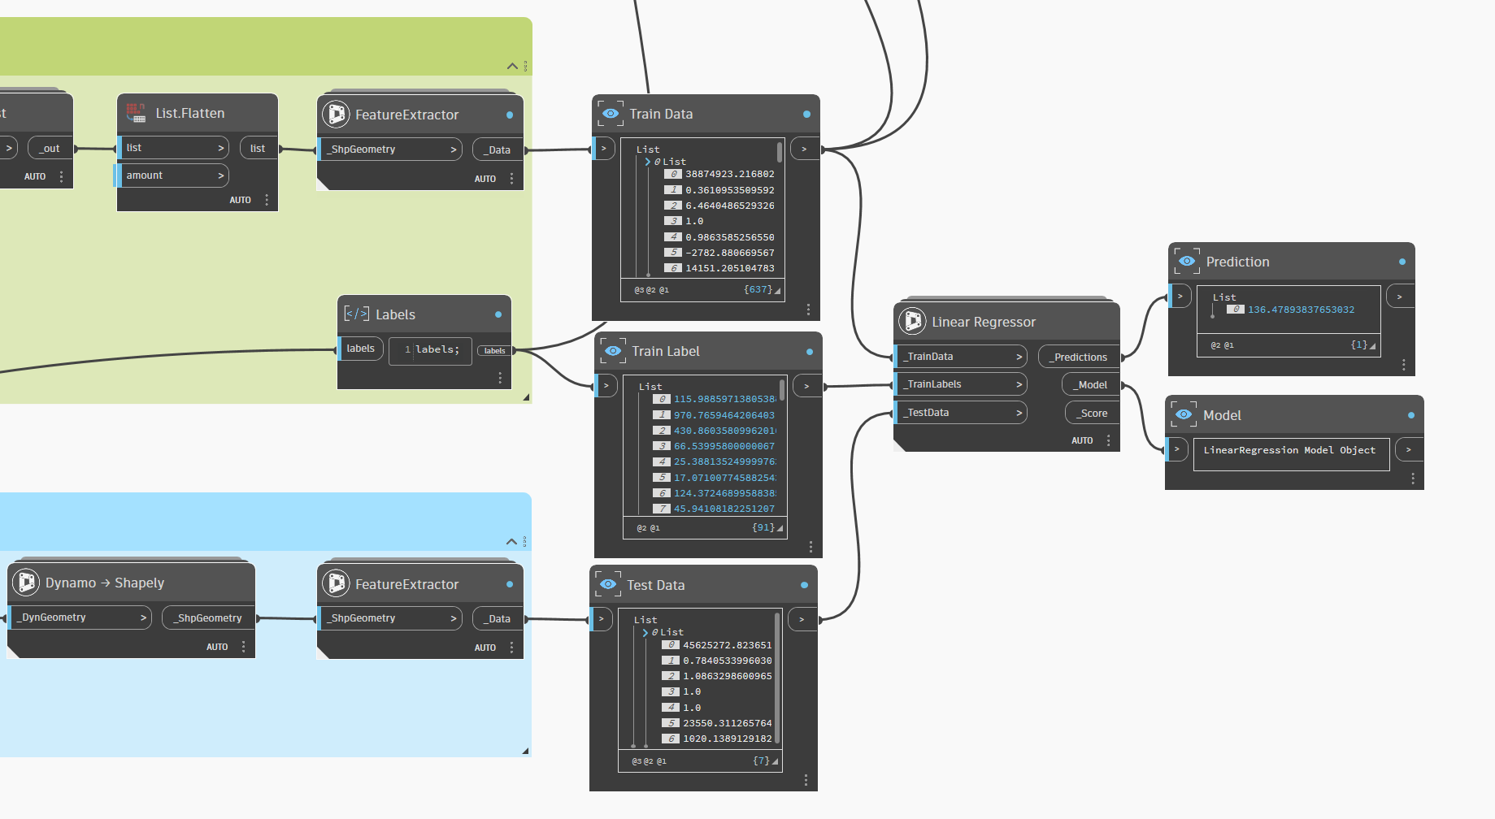Click _Data output of top FeatureExtractor
1495x819 pixels.
(498, 149)
